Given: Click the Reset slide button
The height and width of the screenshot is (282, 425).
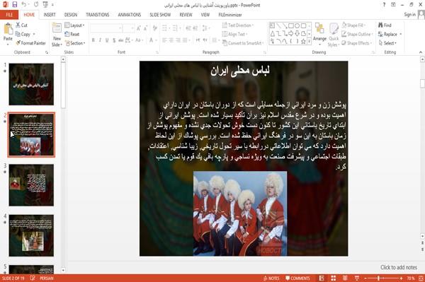Looking at the screenshot, I should pyautogui.click(x=72, y=34).
